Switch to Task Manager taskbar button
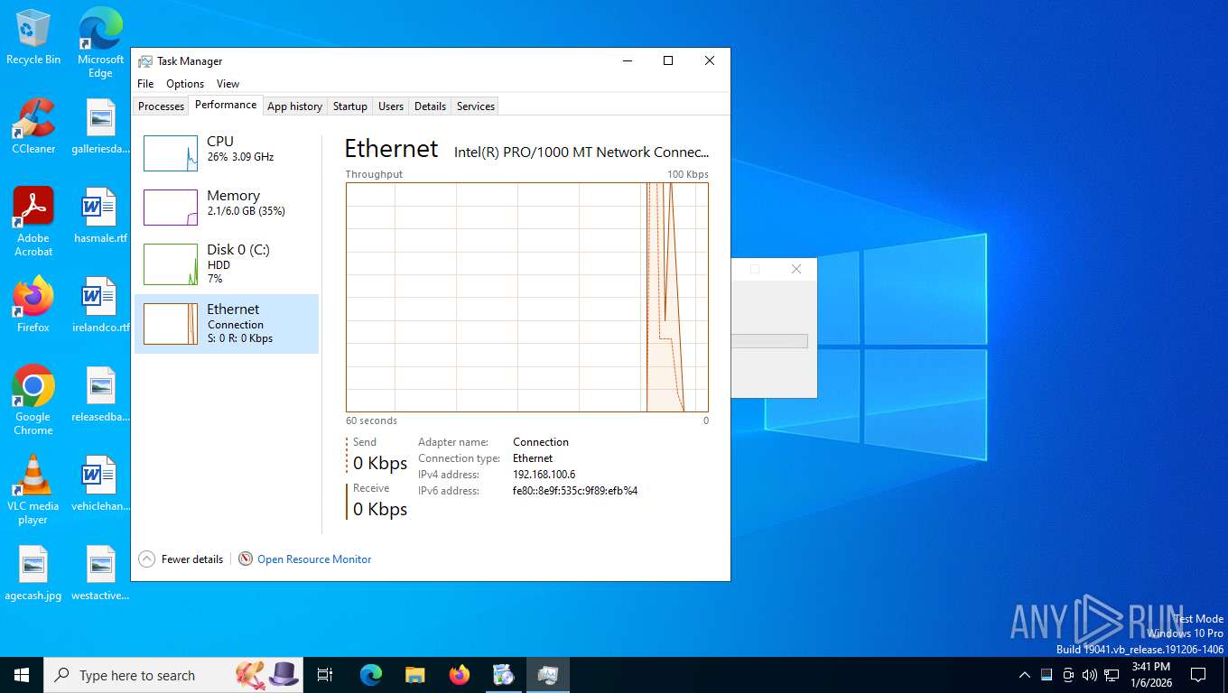 [548, 675]
